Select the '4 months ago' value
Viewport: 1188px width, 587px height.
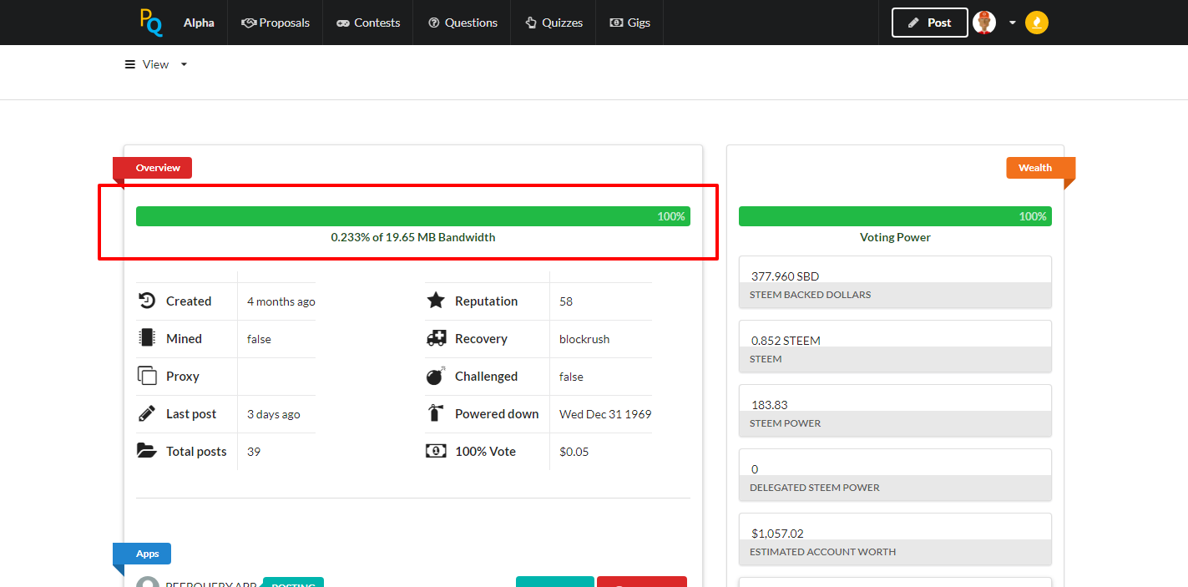point(281,301)
